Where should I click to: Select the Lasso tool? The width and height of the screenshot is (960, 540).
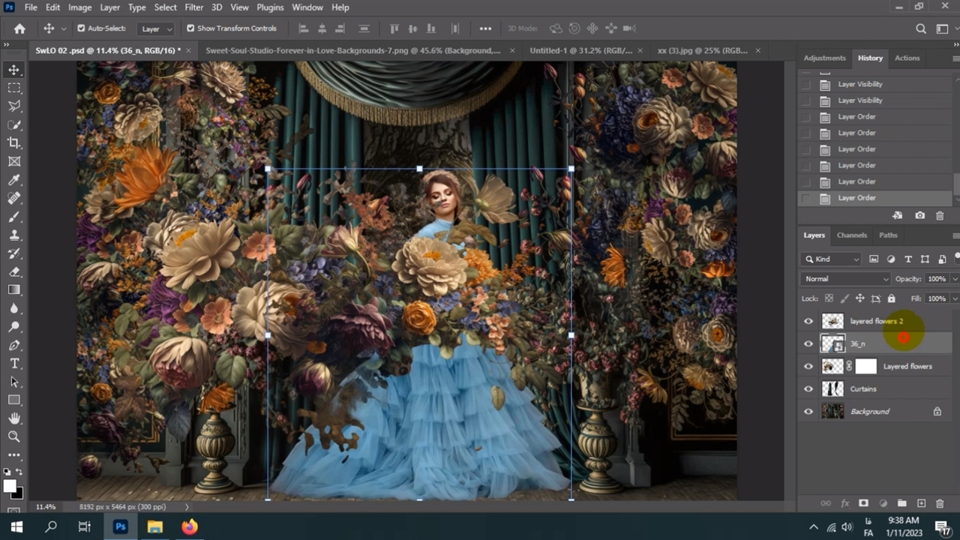tap(14, 106)
